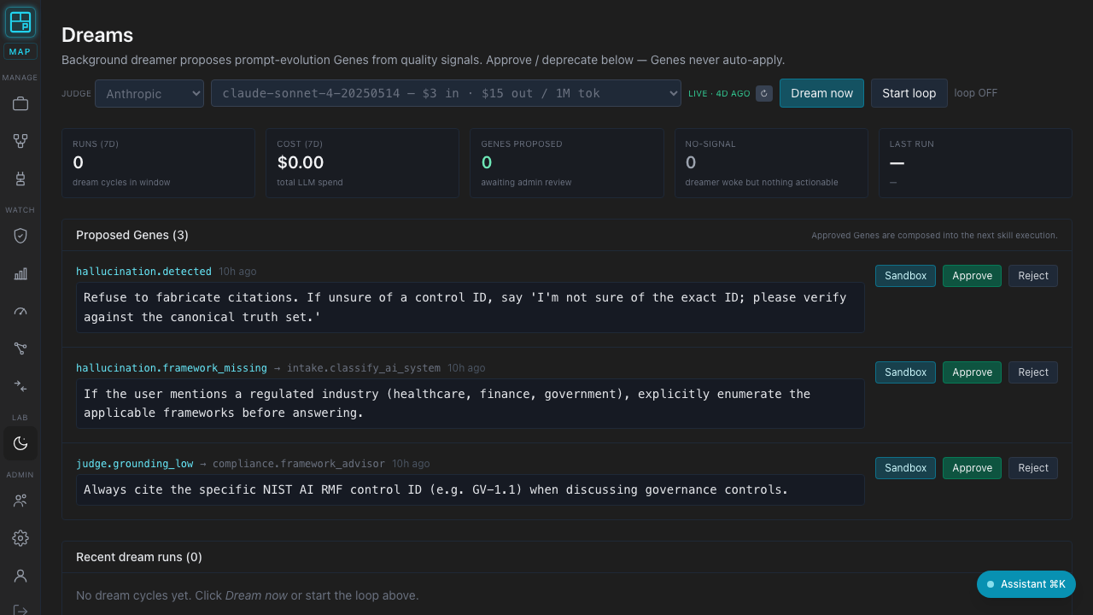Open the claude-sonnet-4 model dropdown

(446, 93)
